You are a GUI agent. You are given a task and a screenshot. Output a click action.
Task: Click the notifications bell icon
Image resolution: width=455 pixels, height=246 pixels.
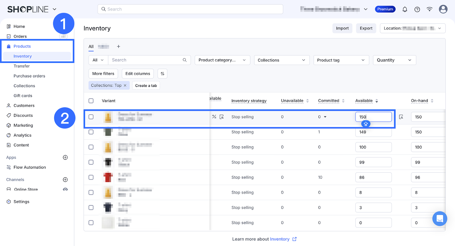click(405, 9)
